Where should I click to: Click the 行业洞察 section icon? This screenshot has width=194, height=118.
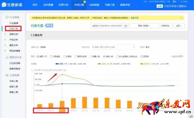(7, 17)
